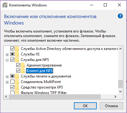
Task: Toggle the Администрирование checkbox
Action: click(18, 65)
